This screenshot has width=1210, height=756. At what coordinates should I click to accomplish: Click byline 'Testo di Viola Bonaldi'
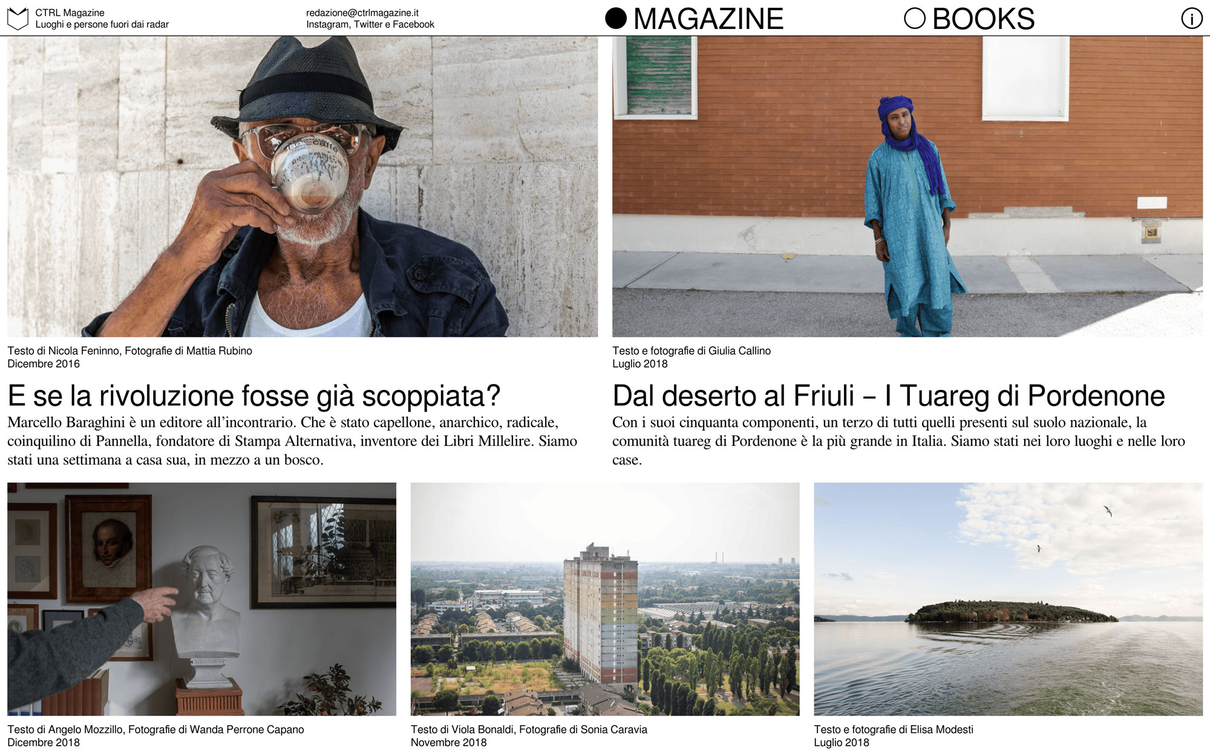[x=463, y=729]
